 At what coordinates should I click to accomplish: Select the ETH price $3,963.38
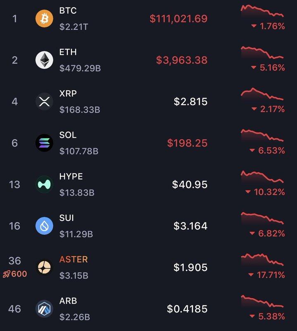click(182, 60)
